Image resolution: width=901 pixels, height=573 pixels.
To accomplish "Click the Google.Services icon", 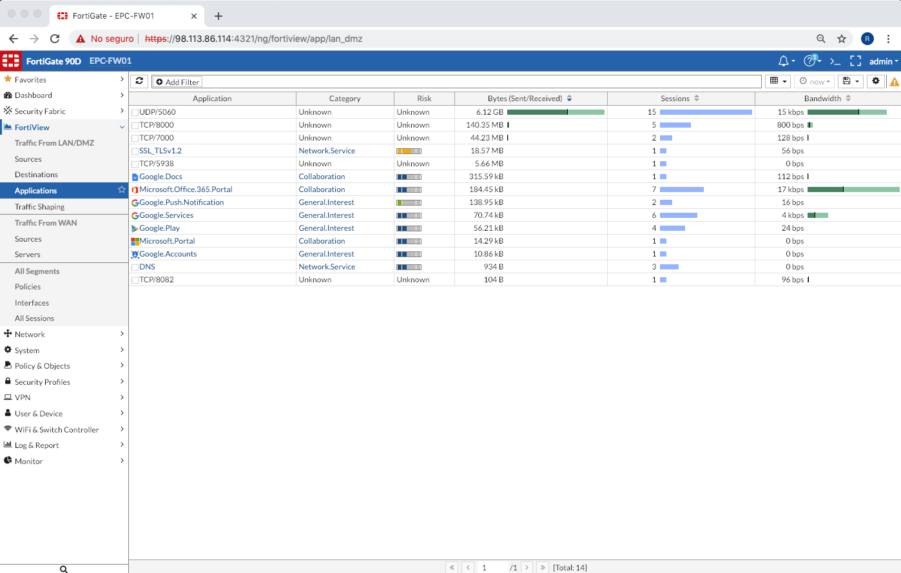I will click(x=135, y=215).
